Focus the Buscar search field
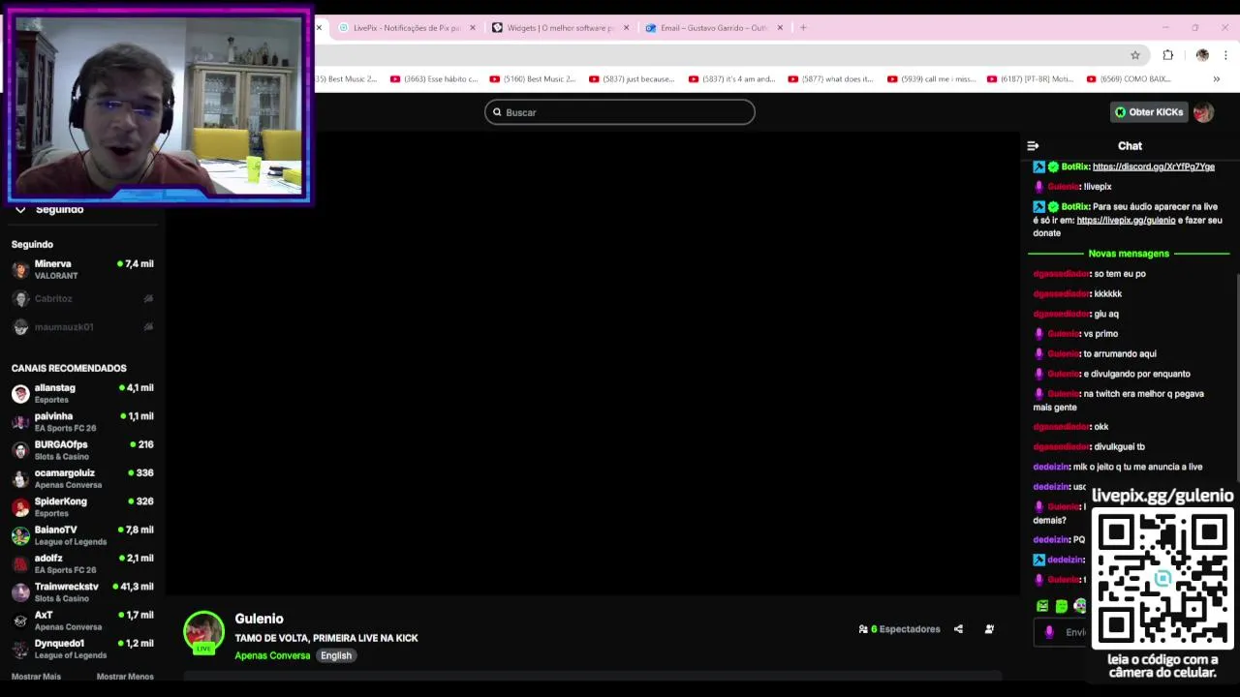Viewport: 1240px width, 697px height. pos(620,112)
